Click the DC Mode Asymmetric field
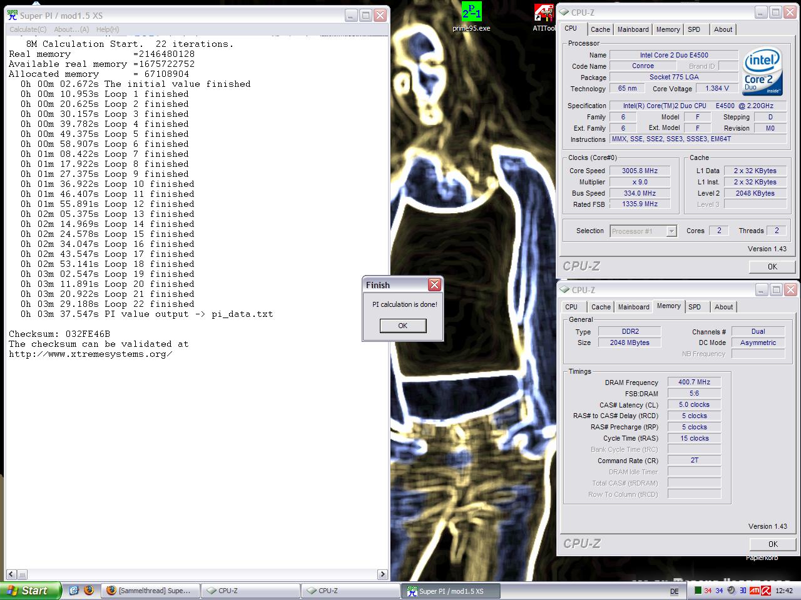The image size is (801, 600). 758,342
